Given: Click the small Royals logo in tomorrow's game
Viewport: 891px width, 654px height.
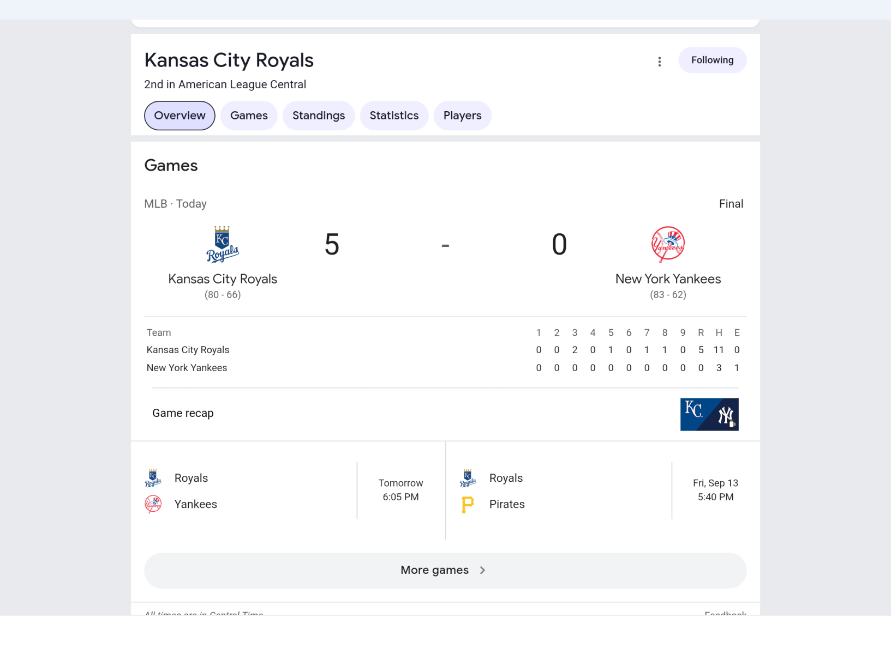Looking at the screenshot, I should (153, 478).
